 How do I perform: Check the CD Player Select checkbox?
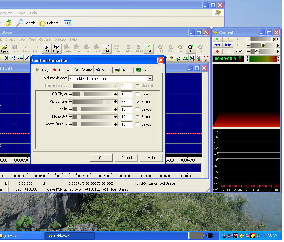[137, 94]
